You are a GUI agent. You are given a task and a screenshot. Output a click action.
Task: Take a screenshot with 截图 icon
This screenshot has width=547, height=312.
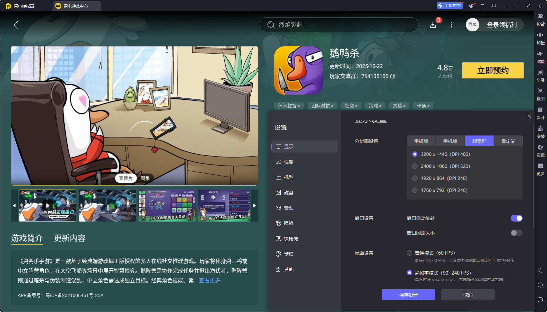[540, 94]
